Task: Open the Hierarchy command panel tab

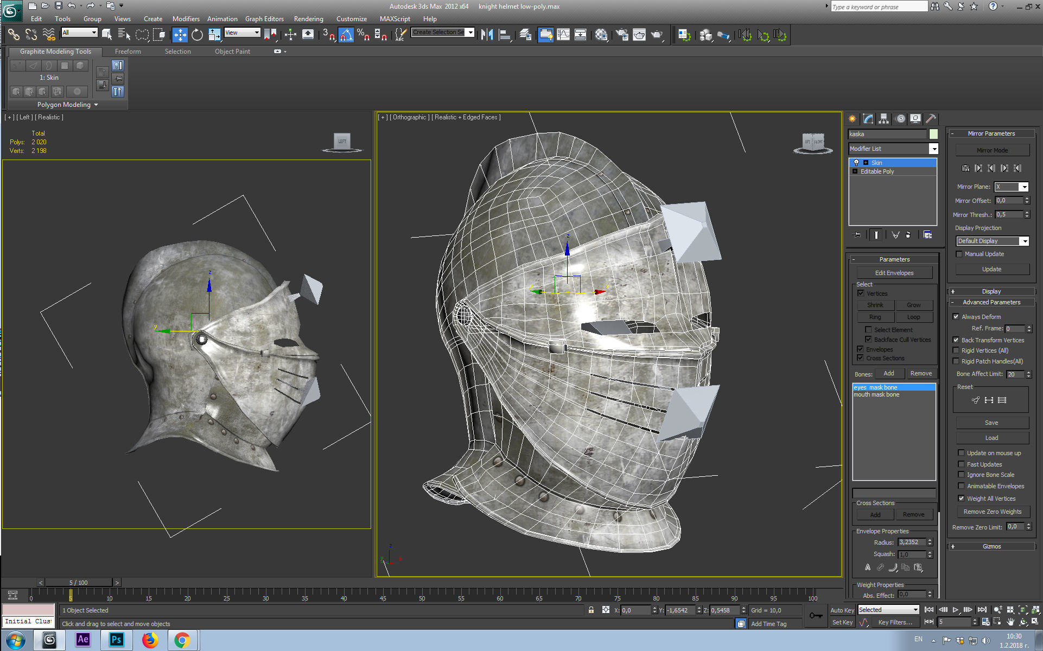Action: click(x=884, y=118)
